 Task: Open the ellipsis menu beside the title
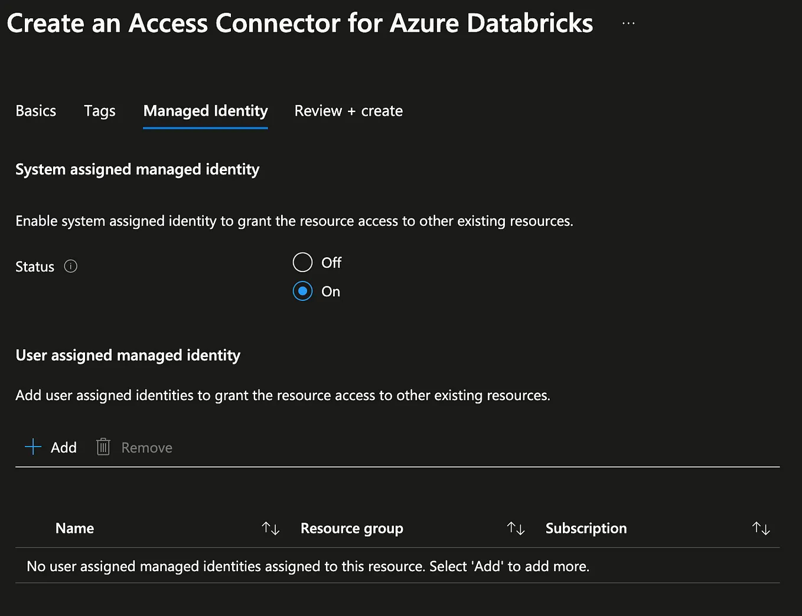tap(628, 24)
